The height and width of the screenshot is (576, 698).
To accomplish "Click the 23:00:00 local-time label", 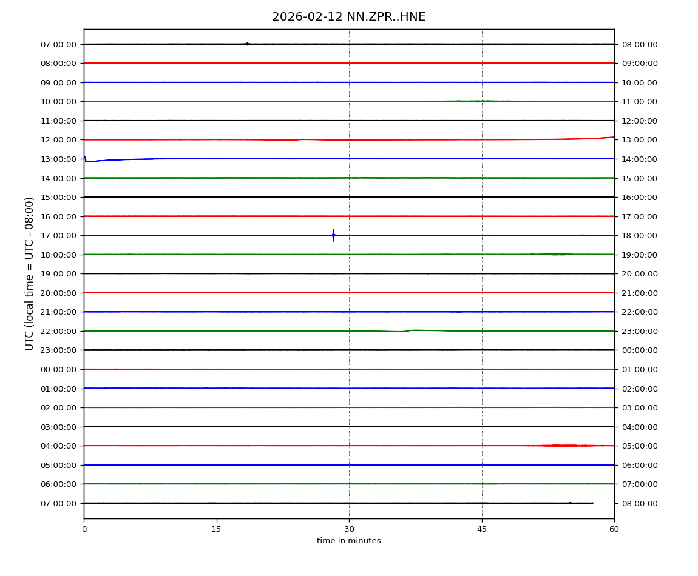I will [x=639, y=331].
